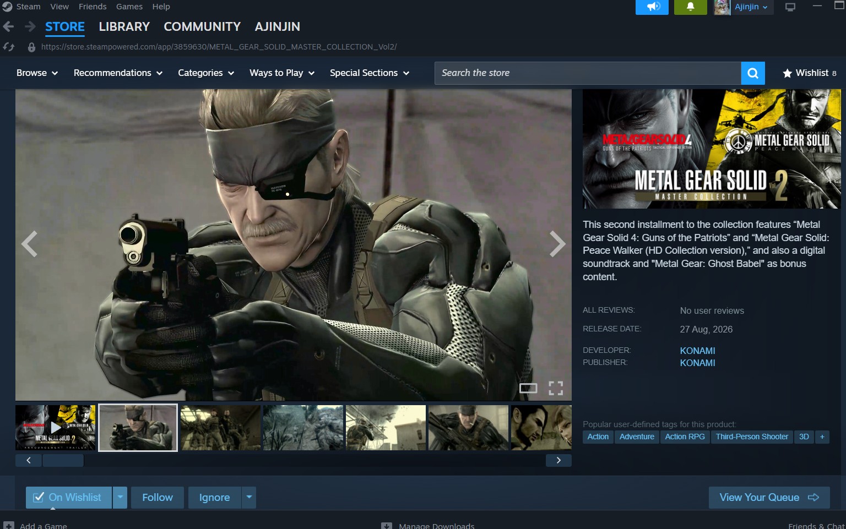Select the Third-Person Shooter tag
The width and height of the screenshot is (846, 529).
point(752,437)
